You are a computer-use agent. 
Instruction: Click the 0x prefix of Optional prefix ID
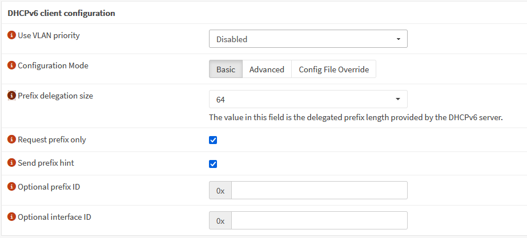click(x=220, y=191)
